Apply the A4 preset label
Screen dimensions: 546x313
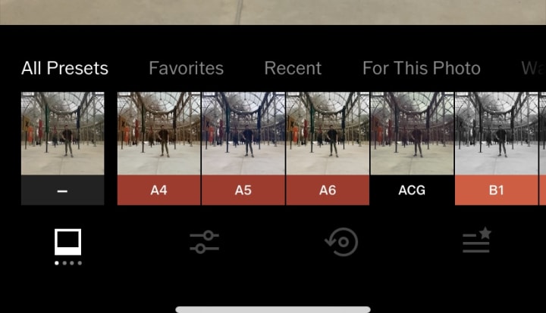click(x=158, y=191)
